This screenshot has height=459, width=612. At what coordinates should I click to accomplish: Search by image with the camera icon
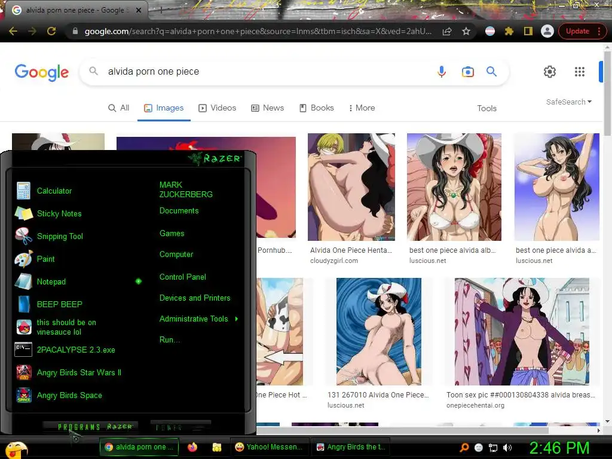(467, 72)
